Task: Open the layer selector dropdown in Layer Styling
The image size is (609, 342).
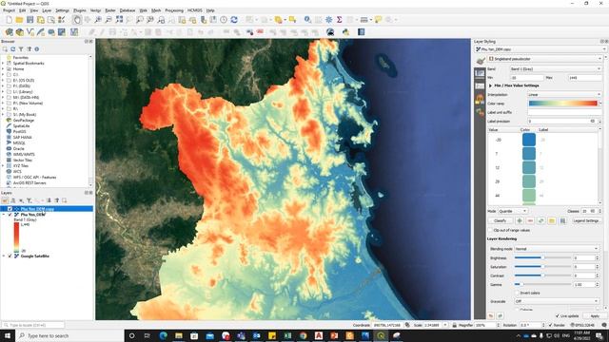Action: click(540, 49)
